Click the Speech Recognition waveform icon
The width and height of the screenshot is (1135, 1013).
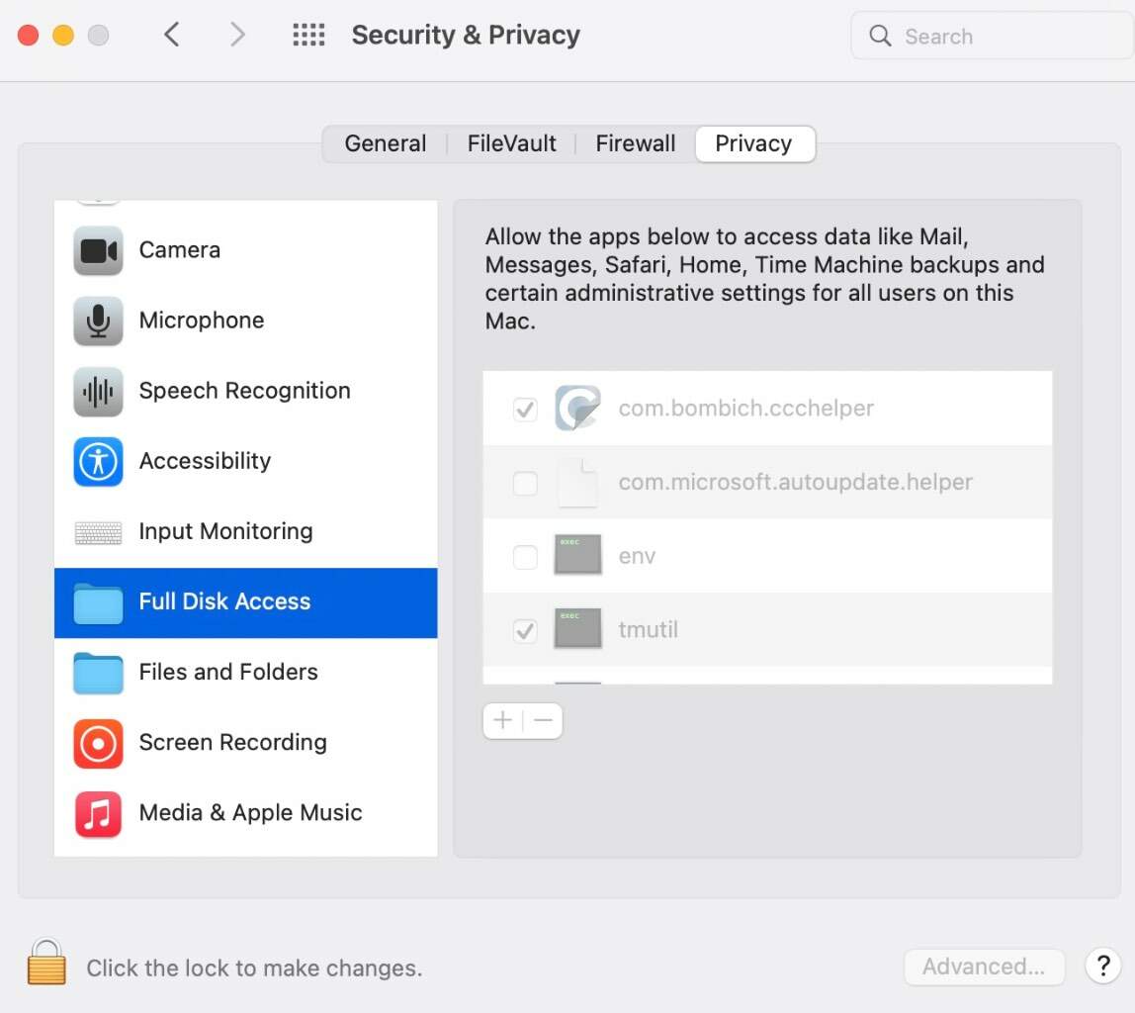click(x=98, y=391)
